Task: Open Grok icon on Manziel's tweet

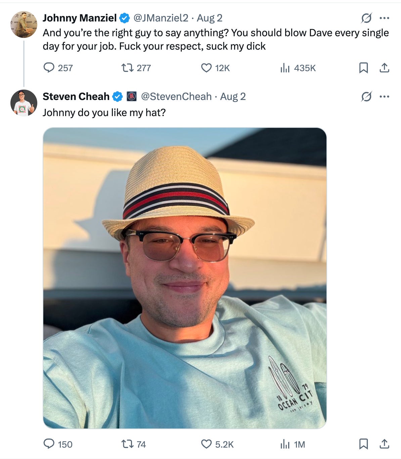Action: click(x=366, y=18)
